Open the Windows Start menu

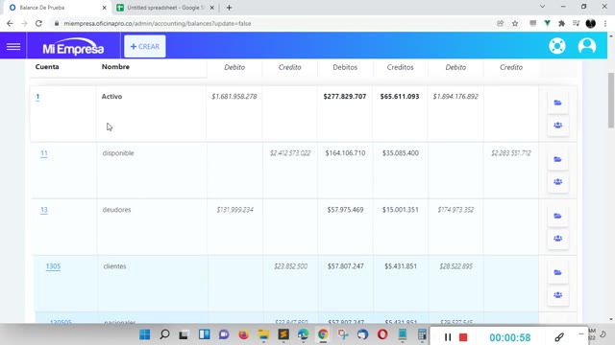pos(145,334)
